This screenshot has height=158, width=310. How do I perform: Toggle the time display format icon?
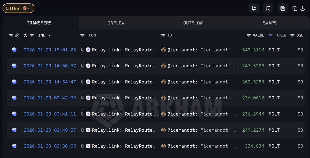pyautogui.click(x=25, y=35)
